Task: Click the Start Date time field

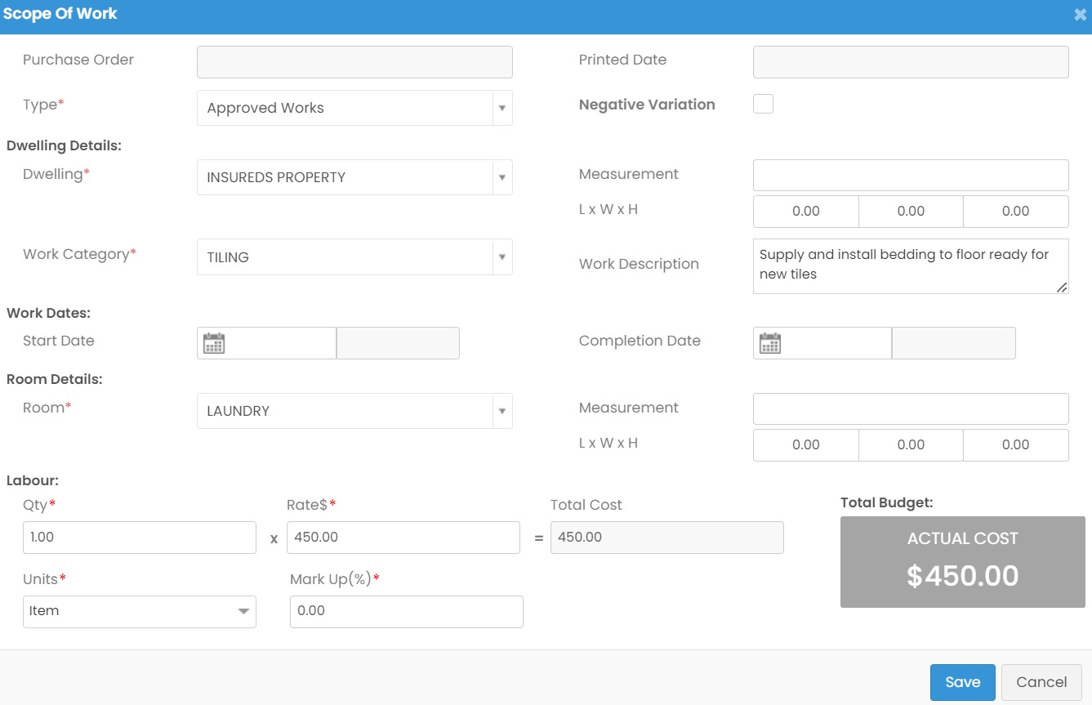Action: click(x=398, y=343)
